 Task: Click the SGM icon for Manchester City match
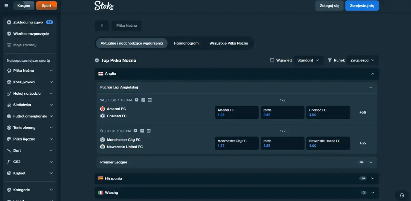coord(149,131)
